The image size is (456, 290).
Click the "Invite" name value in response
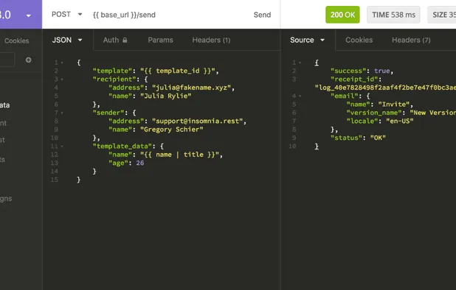coord(394,105)
